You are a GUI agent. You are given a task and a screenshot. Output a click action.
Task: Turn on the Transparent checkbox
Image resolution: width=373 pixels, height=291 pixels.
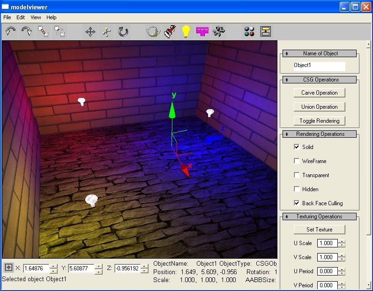[x=297, y=175]
